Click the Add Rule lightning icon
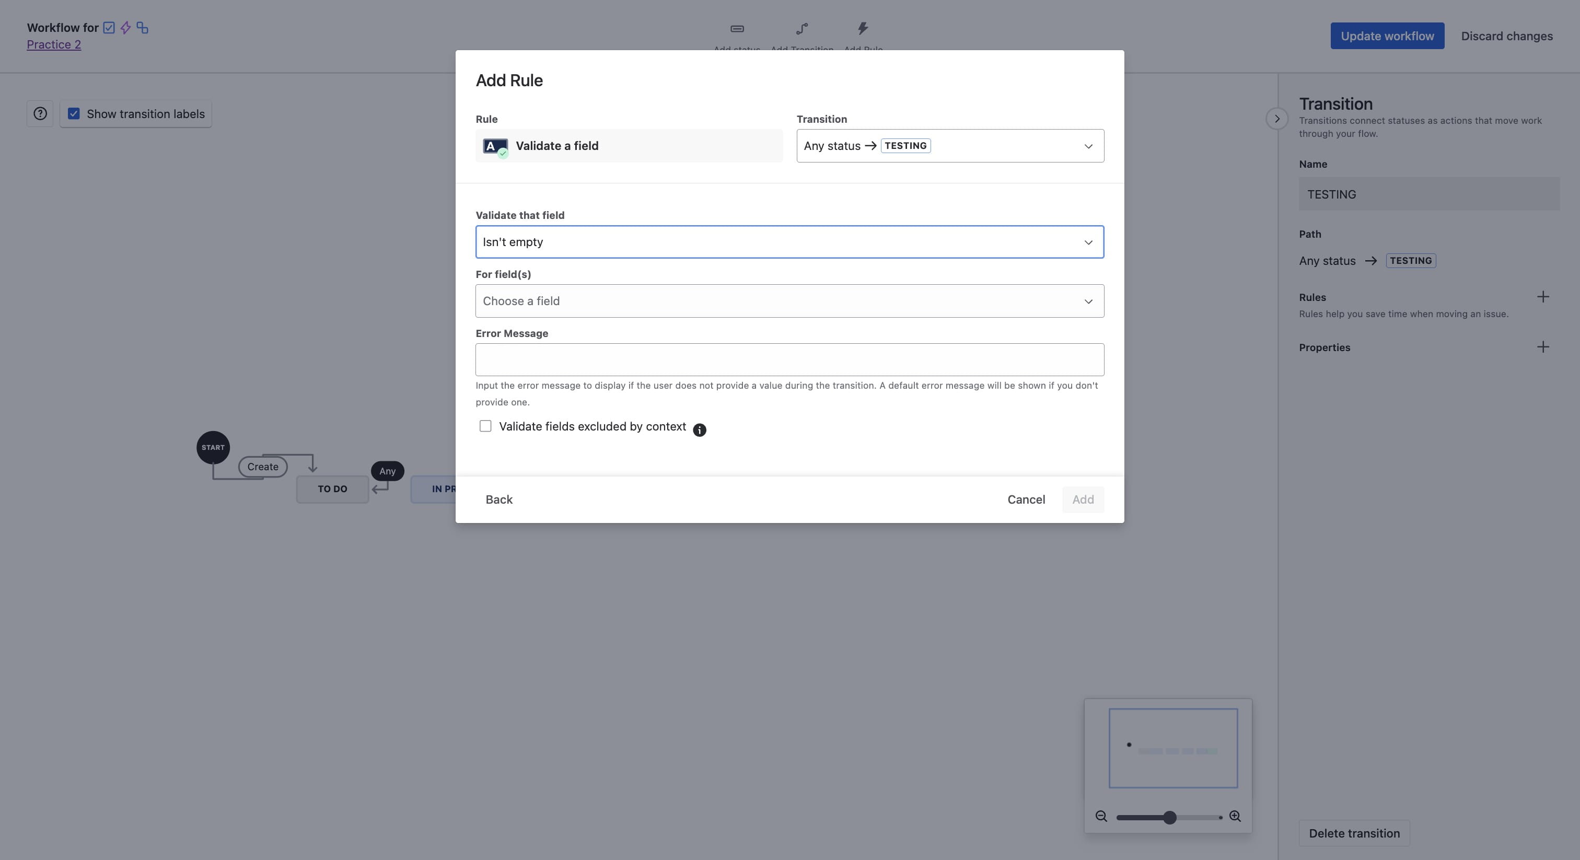Image resolution: width=1580 pixels, height=860 pixels. (x=863, y=28)
